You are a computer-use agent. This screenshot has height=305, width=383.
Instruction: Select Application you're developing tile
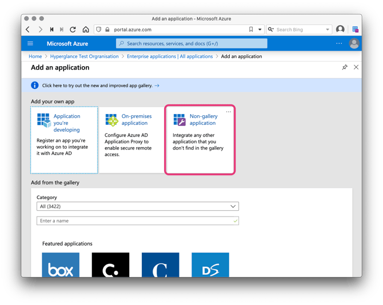point(63,140)
